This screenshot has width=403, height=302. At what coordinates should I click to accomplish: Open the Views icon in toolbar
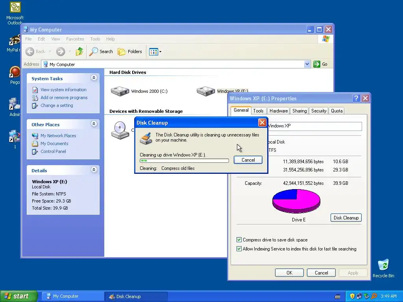[x=153, y=52]
